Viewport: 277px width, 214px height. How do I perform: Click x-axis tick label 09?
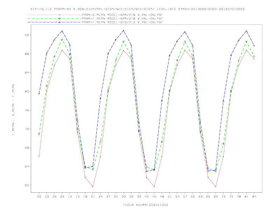tap(62, 197)
